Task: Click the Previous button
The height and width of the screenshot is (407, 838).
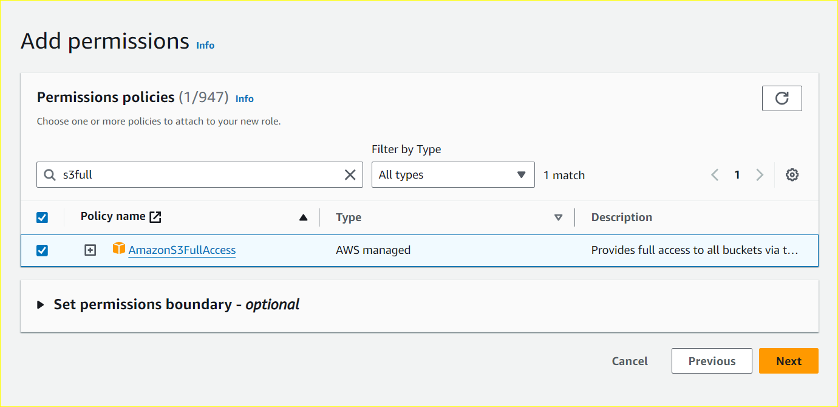Action: (711, 360)
